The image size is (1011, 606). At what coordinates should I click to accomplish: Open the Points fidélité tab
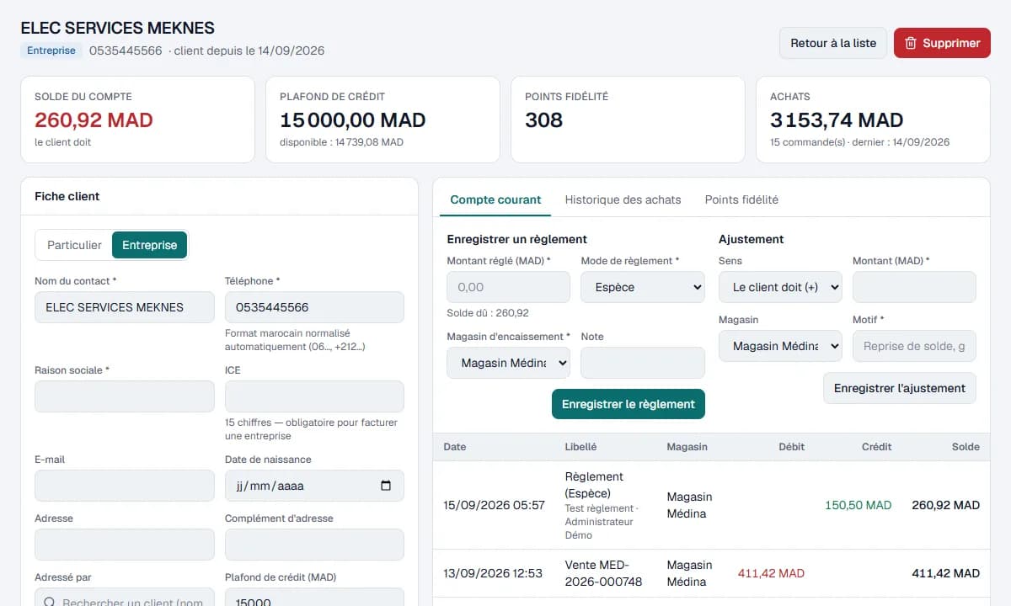tap(741, 199)
